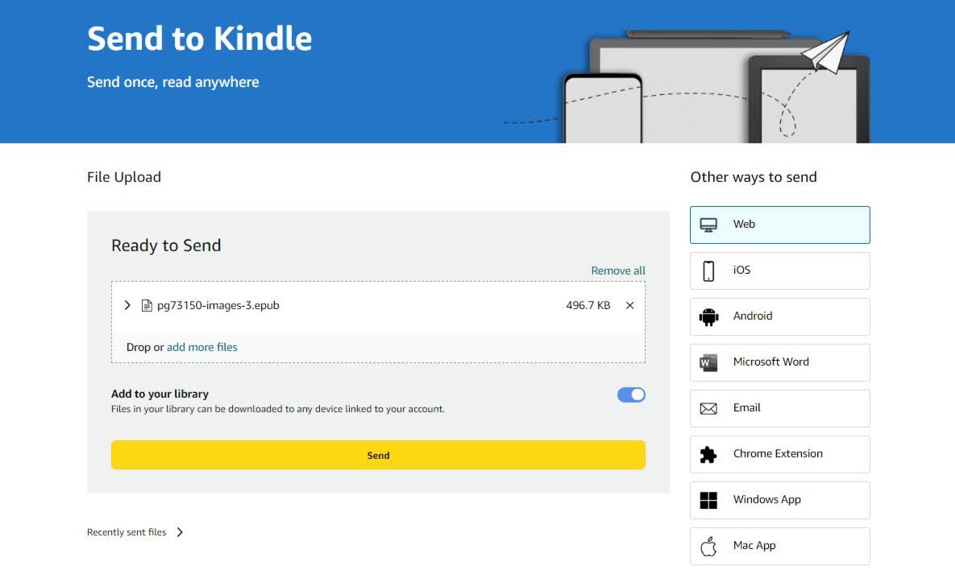The width and height of the screenshot is (955, 587).
Task: Open the add more files link
Action: [202, 347]
